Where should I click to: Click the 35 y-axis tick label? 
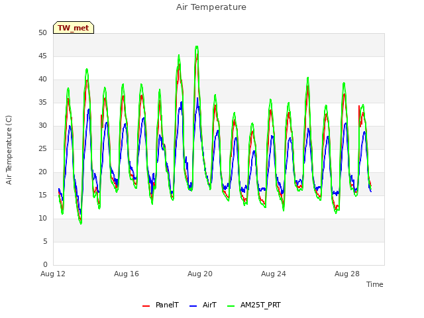tap(42, 103)
